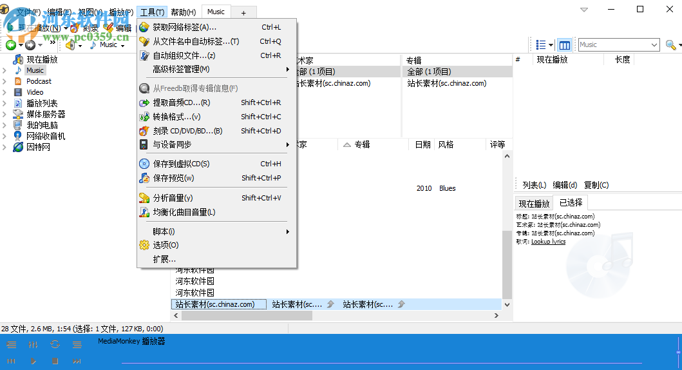Viewport: 682px width, 370px height.
Task: Expand the 我的电脑 tree node
Action: pyautogui.click(x=5, y=125)
